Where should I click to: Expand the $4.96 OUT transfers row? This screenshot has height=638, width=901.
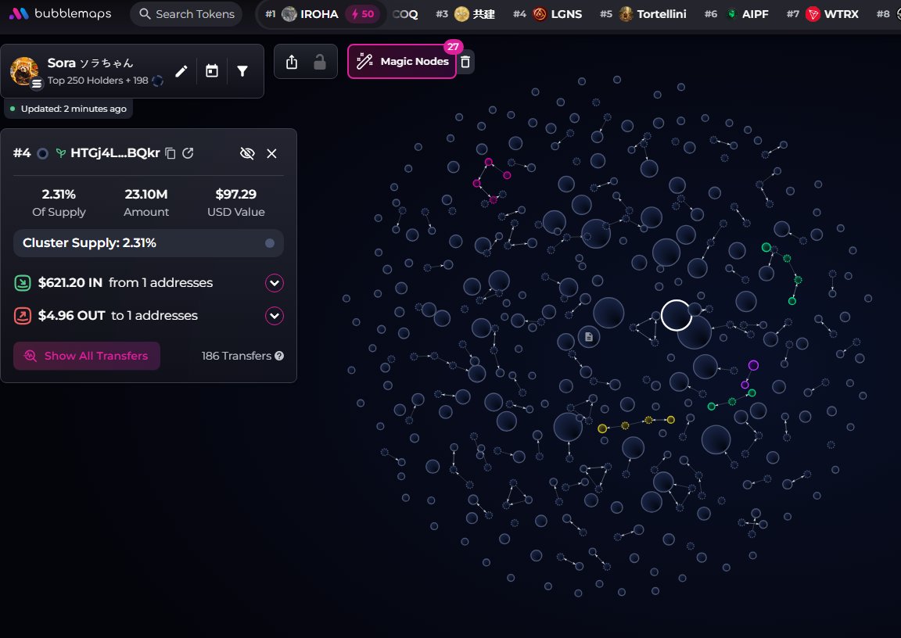274,316
